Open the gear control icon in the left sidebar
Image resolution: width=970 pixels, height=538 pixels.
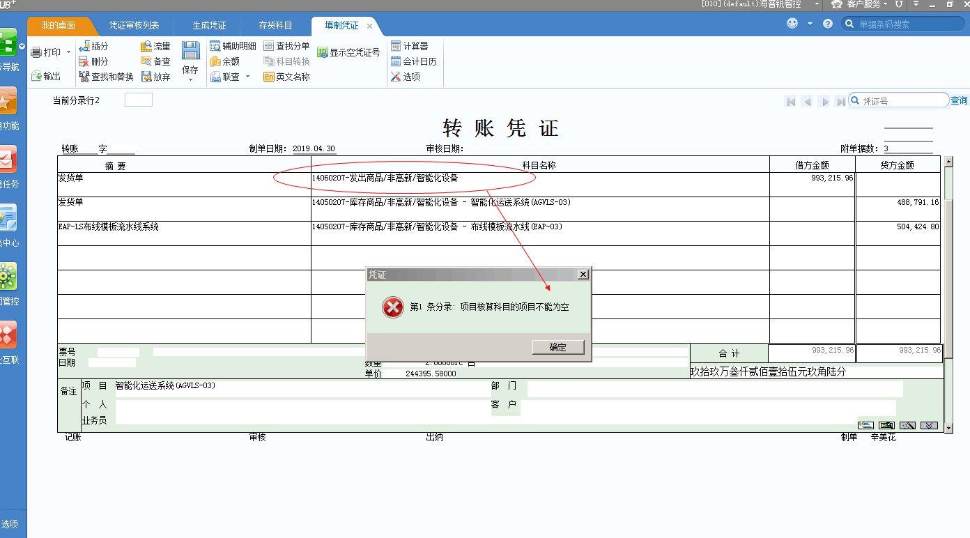[7, 277]
